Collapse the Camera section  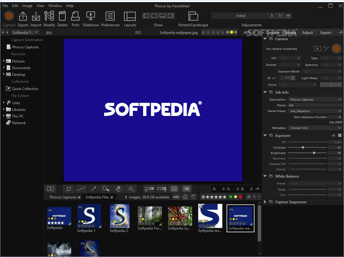[x=265, y=39]
